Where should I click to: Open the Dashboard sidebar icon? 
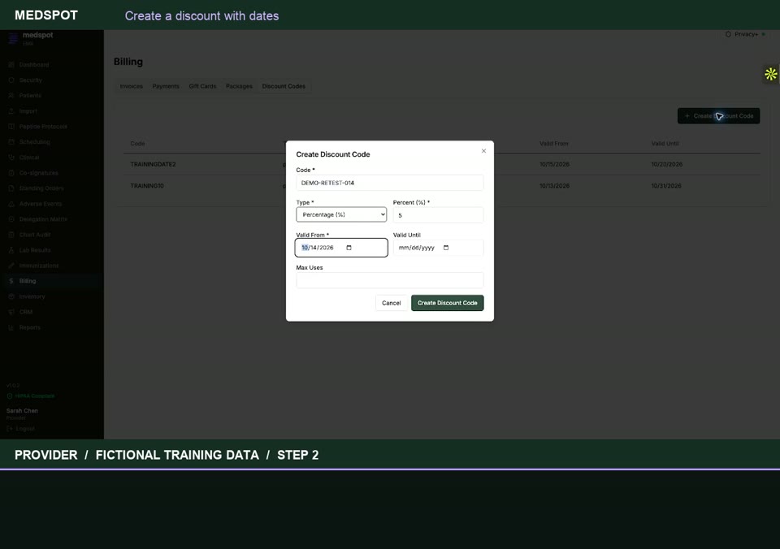pos(11,65)
